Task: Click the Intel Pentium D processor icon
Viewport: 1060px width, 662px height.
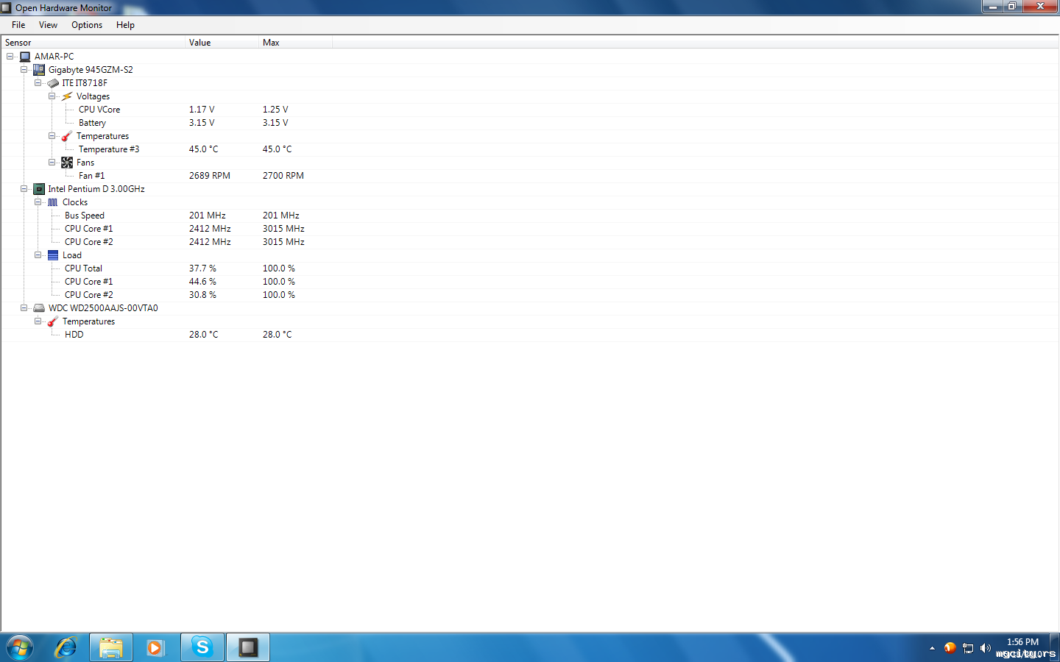Action: [x=39, y=189]
